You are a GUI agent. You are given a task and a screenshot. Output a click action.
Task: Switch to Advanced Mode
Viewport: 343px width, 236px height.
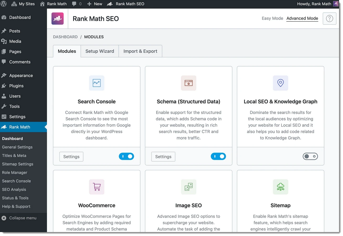302,18
